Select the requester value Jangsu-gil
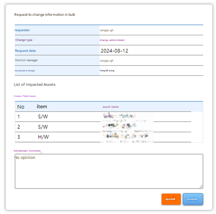Screen dimensions: 216x214 [x=106, y=30]
